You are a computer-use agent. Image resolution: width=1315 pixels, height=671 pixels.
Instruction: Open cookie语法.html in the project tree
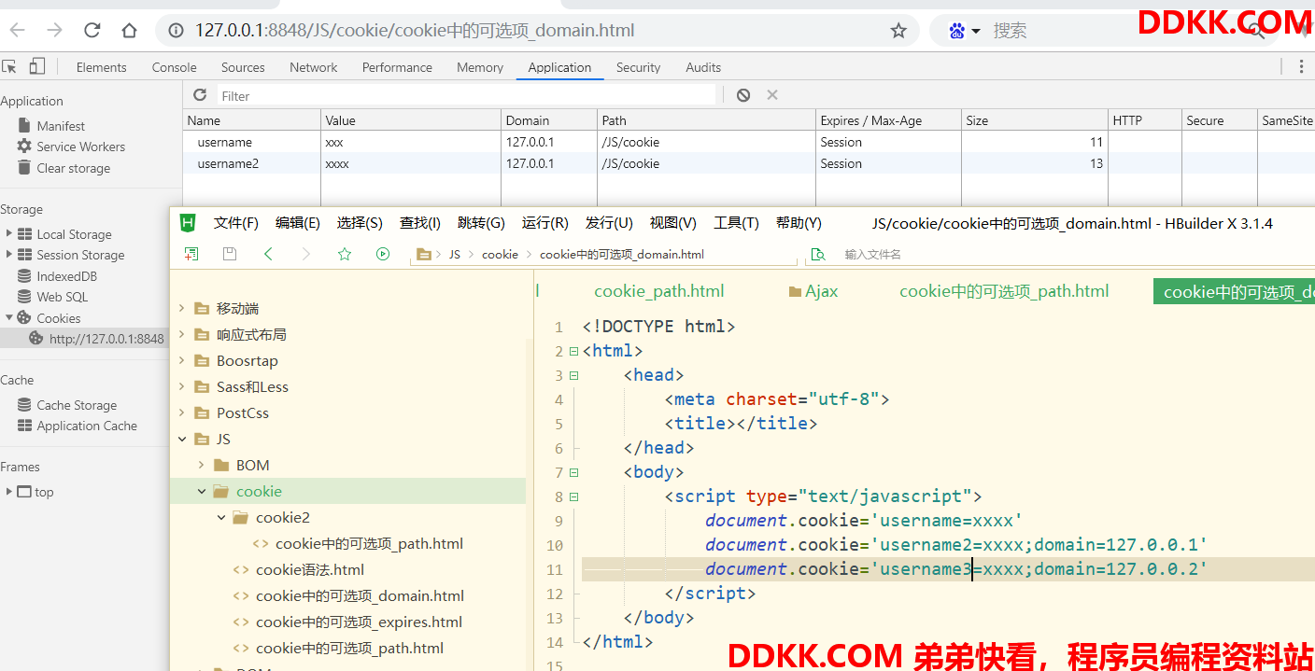[x=310, y=569]
